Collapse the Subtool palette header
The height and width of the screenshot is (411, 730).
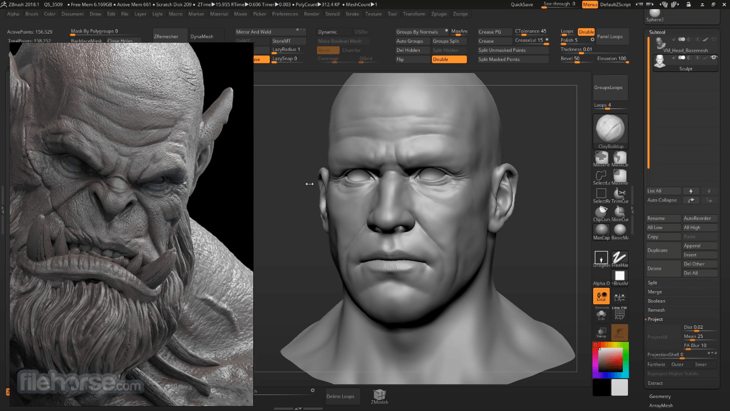(657, 32)
